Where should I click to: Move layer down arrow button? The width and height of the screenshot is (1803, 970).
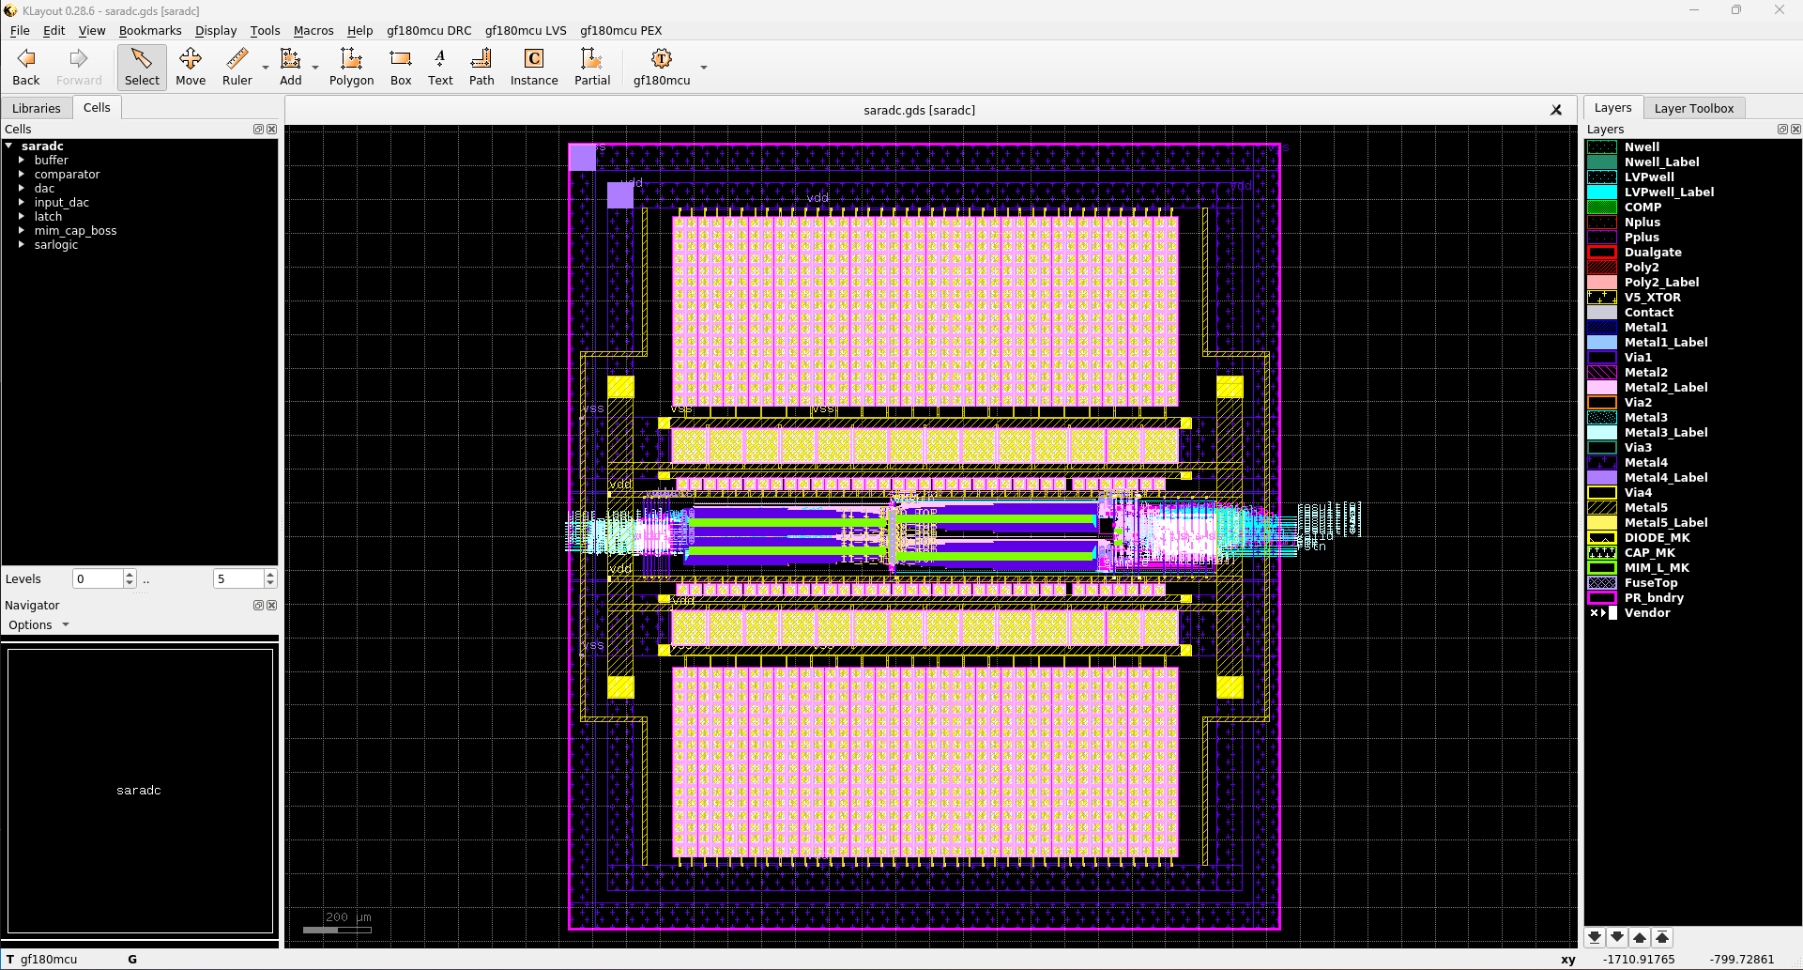pyautogui.click(x=1617, y=937)
